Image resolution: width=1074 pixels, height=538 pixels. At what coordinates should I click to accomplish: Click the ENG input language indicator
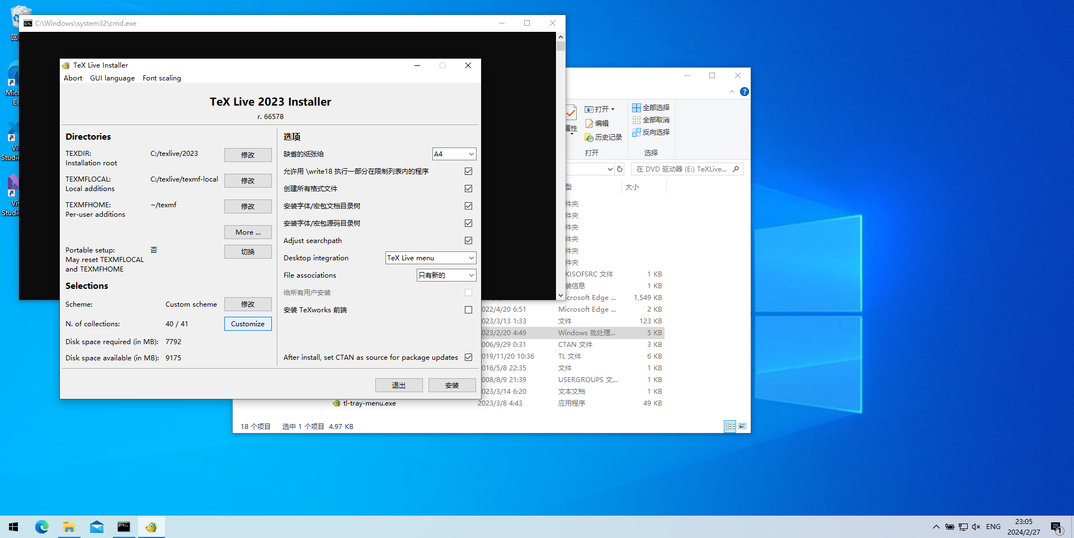[x=993, y=527]
